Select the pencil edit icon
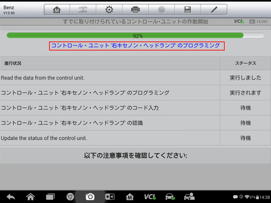Viewport: 271px width, 203px height. coord(214,10)
